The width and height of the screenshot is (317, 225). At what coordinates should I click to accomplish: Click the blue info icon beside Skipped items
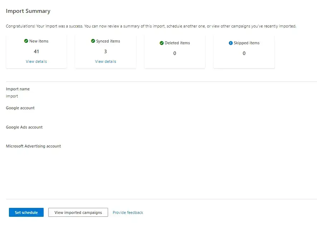[231, 43]
